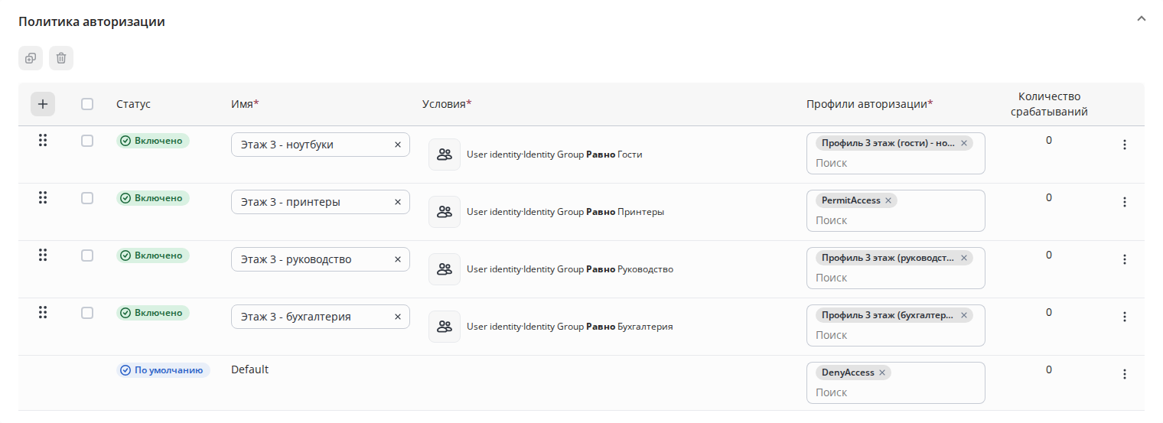
Task: Select the Этаж 3 - бухгалтерия row checkbox
Action: click(x=87, y=313)
